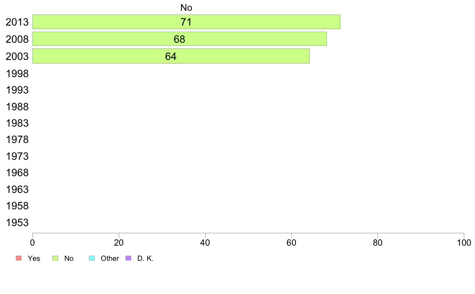
Task: Select the 2008 bar showing 68
Action: coord(180,39)
